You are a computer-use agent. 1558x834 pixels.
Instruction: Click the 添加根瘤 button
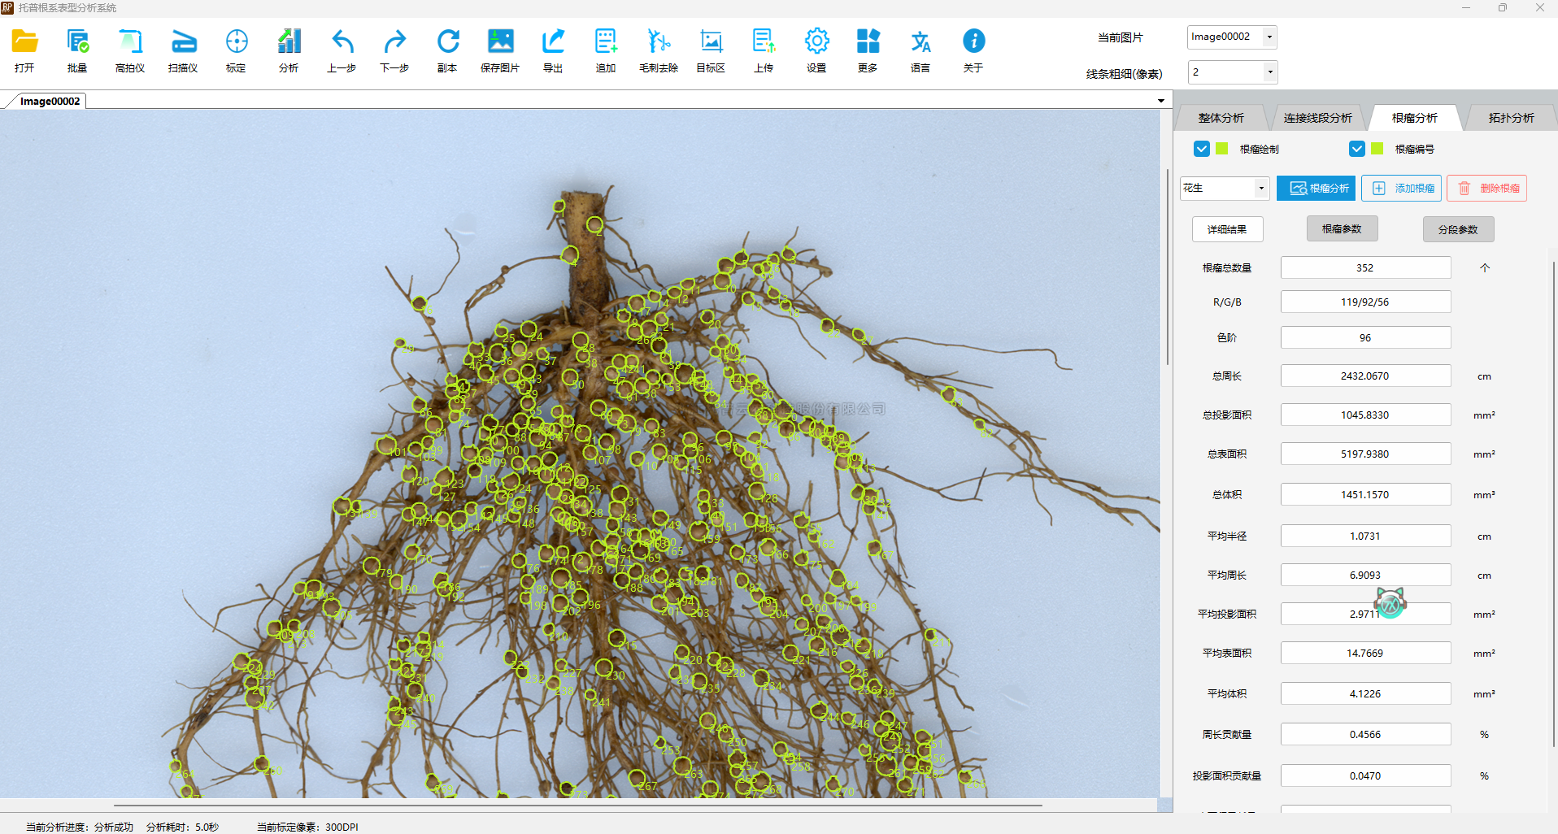[1401, 189]
